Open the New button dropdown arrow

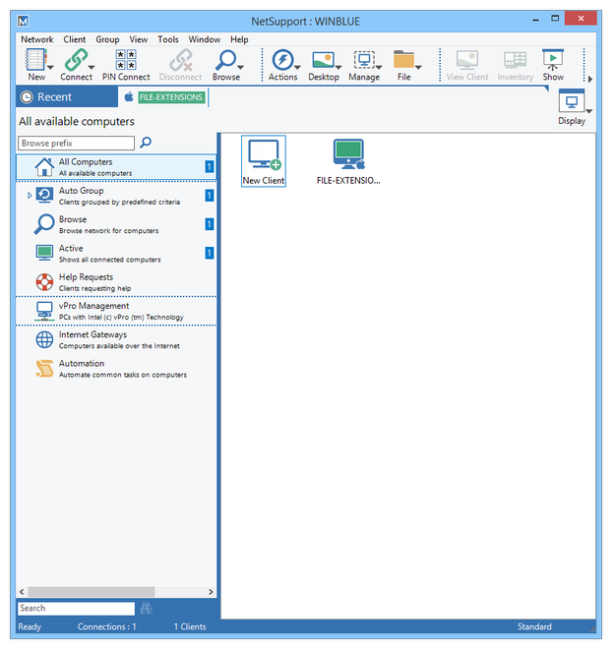pyautogui.click(x=50, y=67)
